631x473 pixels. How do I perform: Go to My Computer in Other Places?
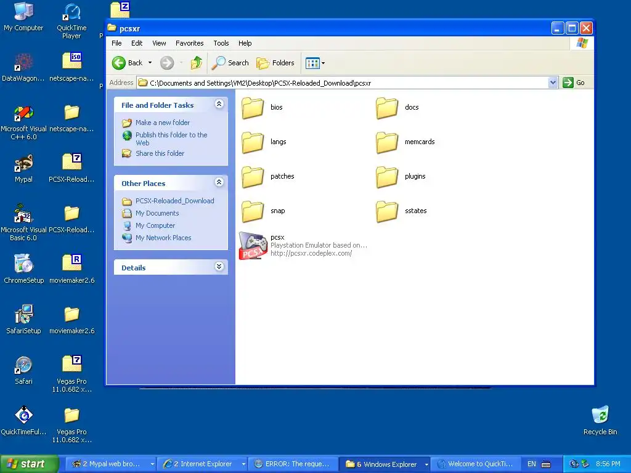155,225
